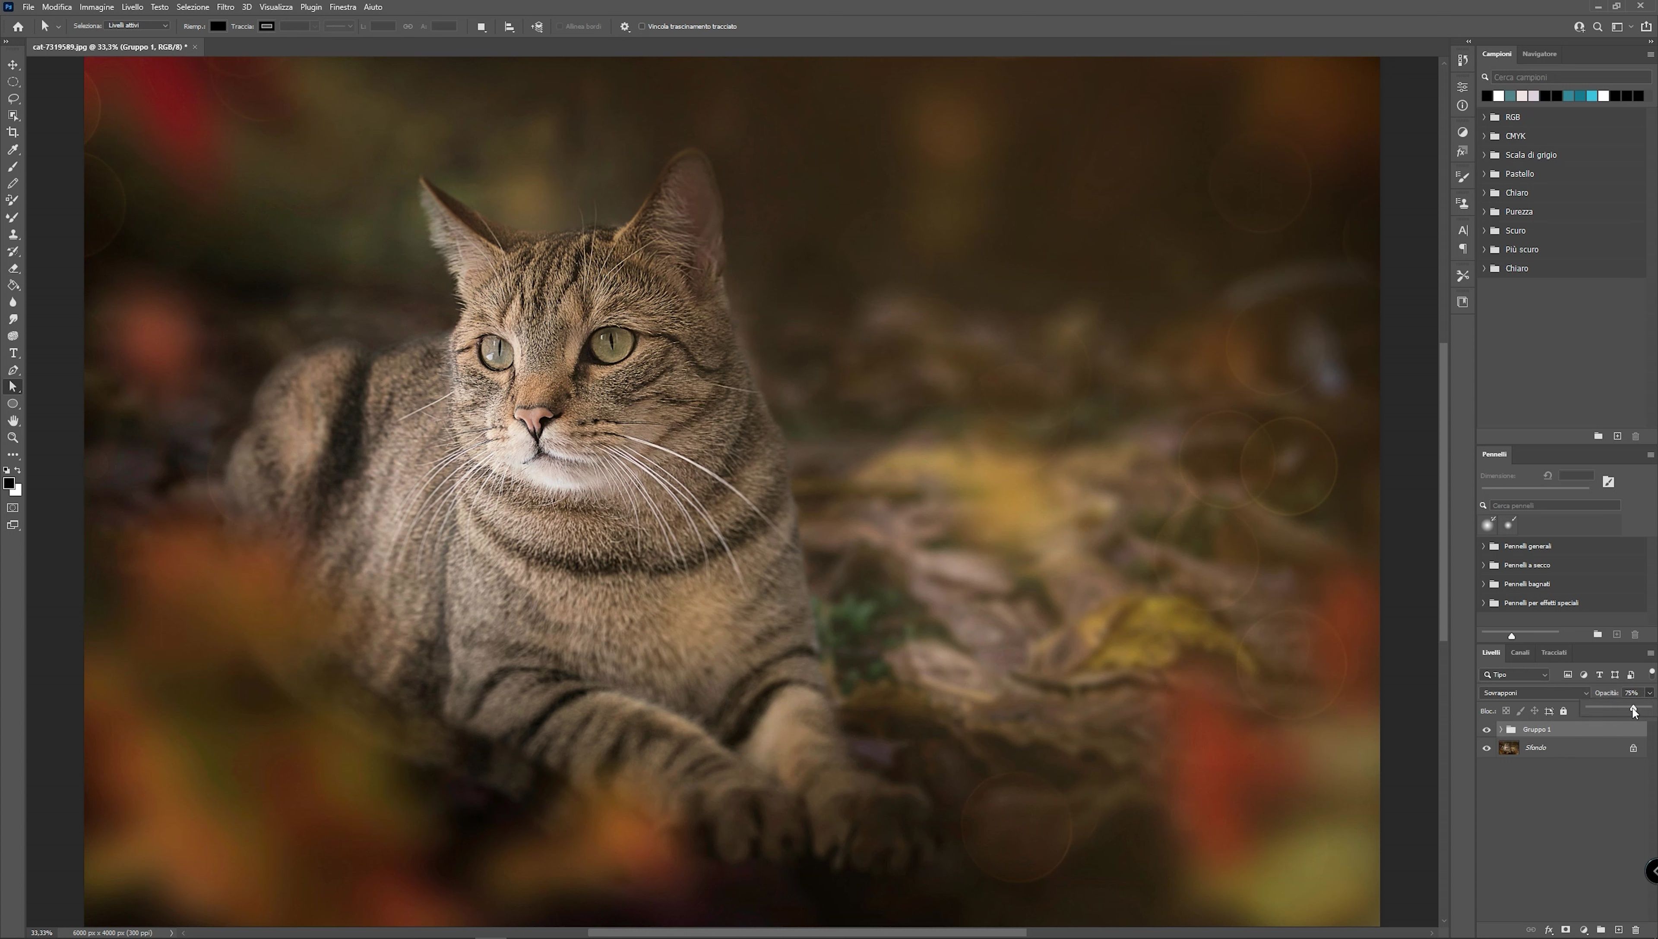The height and width of the screenshot is (939, 1658).
Task: Select the Crop tool
Action: [13, 132]
